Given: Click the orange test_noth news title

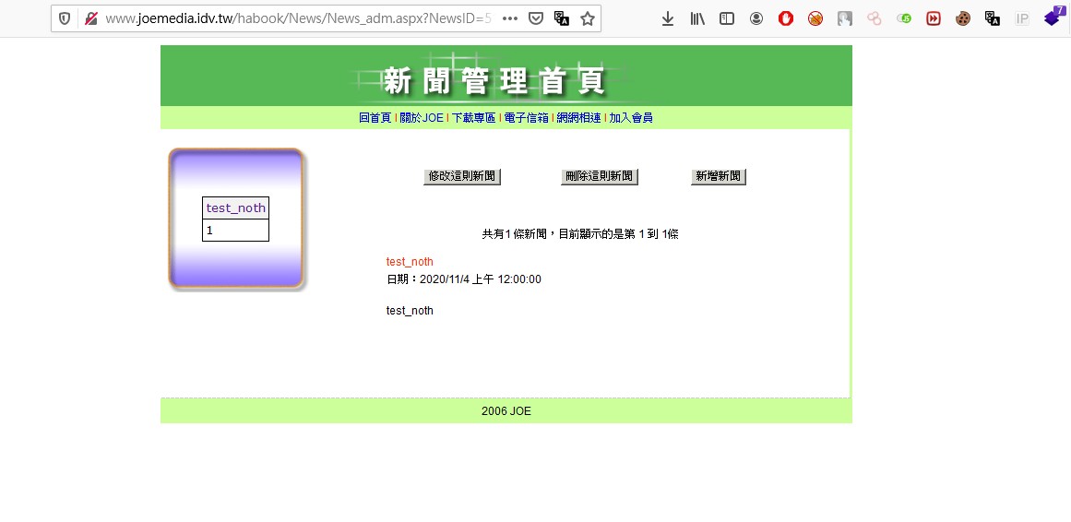Looking at the screenshot, I should pos(410,262).
